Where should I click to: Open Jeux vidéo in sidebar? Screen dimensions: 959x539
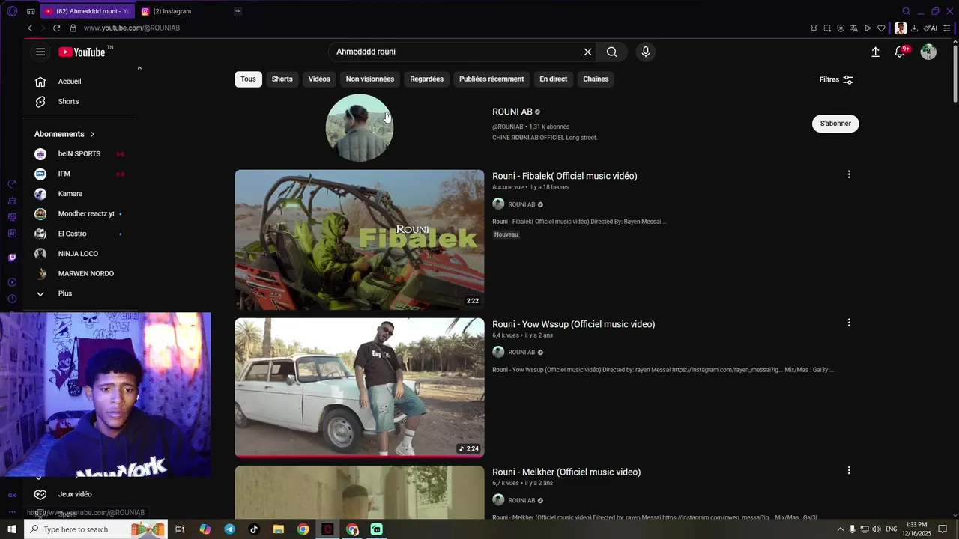point(75,494)
